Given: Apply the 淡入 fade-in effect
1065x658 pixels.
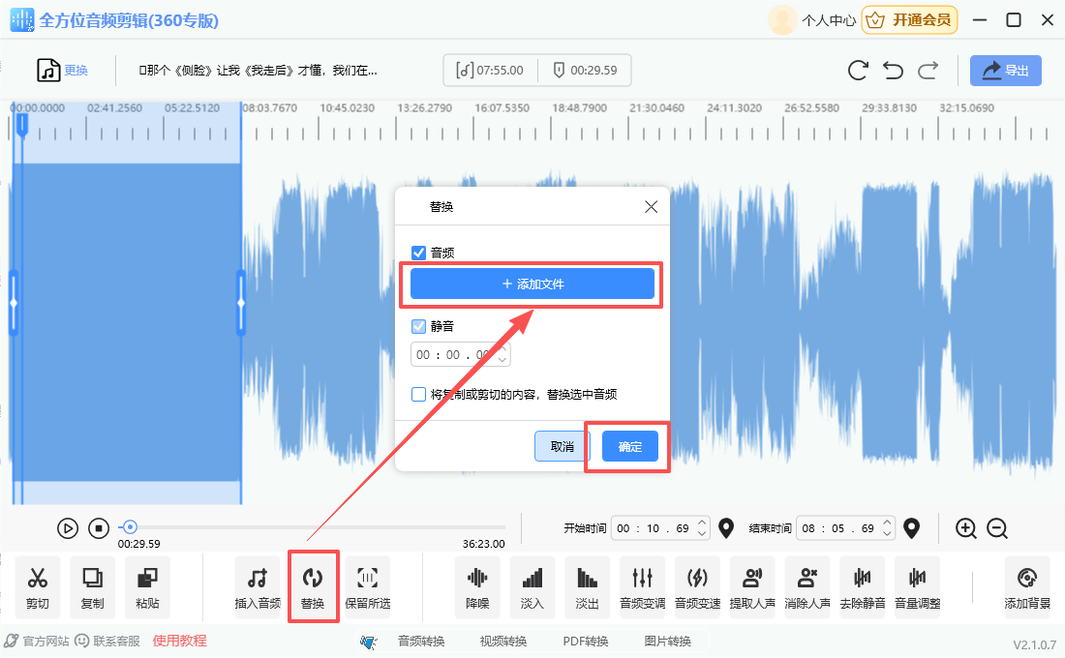Looking at the screenshot, I should [x=532, y=587].
